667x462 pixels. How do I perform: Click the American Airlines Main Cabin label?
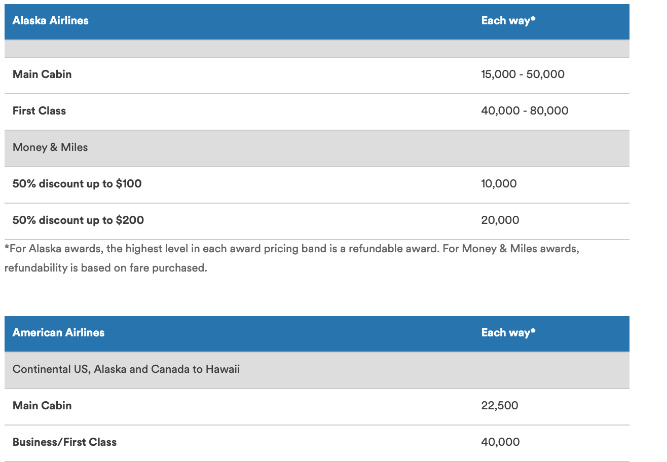click(x=42, y=406)
